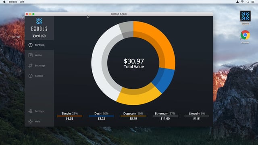Image resolution: width=258 pixels, height=145 pixels.
Task: Open the Wallet sidebar icon
Action: point(31,55)
